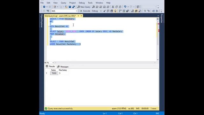
Task: Click the Redo icon
Action: pyautogui.click(x=131, y=7)
